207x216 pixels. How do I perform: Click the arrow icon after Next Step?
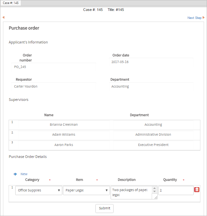tap(204, 18)
